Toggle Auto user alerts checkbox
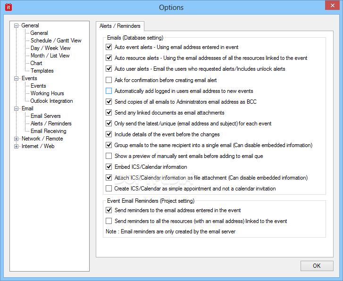The width and height of the screenshot is (343, 281). click(x=109, y=69)
